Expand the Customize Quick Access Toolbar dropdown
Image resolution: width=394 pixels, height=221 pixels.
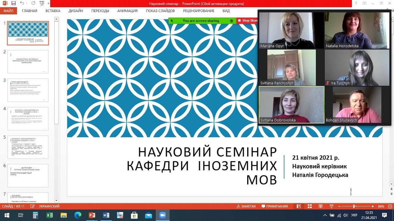coord(49,3)
